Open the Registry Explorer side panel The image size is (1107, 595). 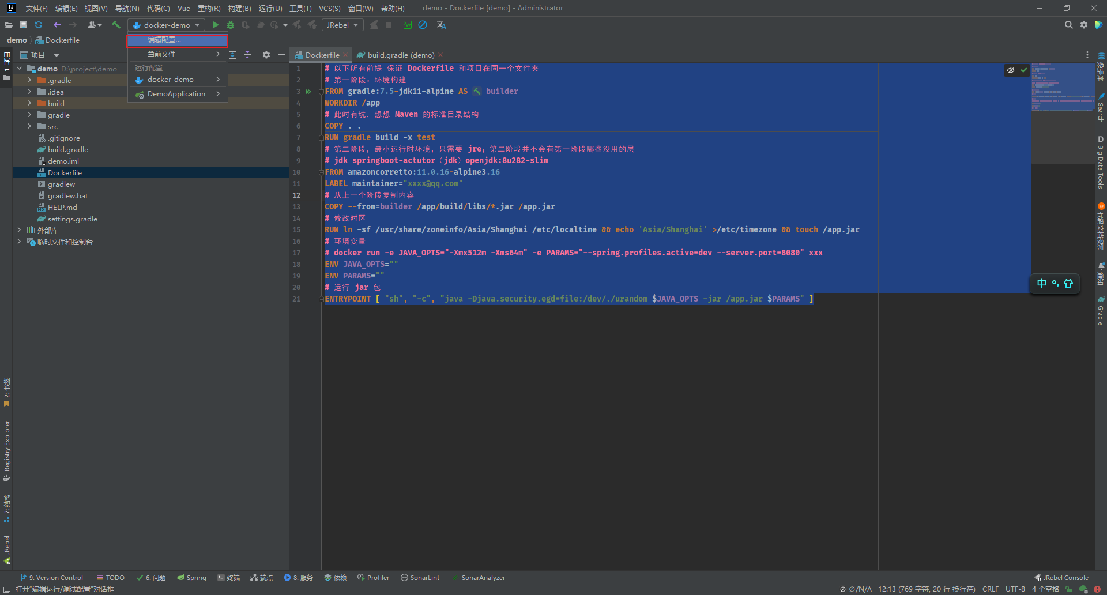pyautogui.click(x=6, y=451)
